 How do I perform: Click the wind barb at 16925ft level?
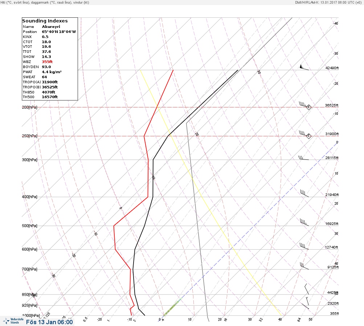304,222
